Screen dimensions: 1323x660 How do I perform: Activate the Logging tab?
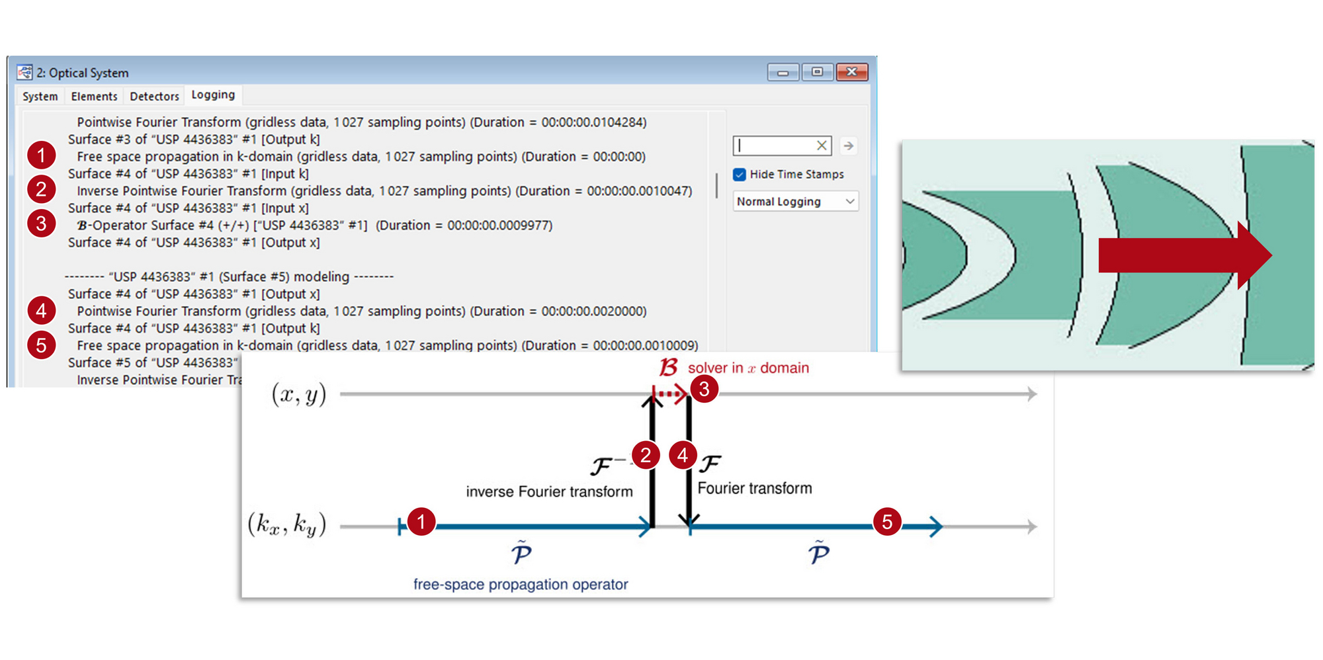(213, 95)
